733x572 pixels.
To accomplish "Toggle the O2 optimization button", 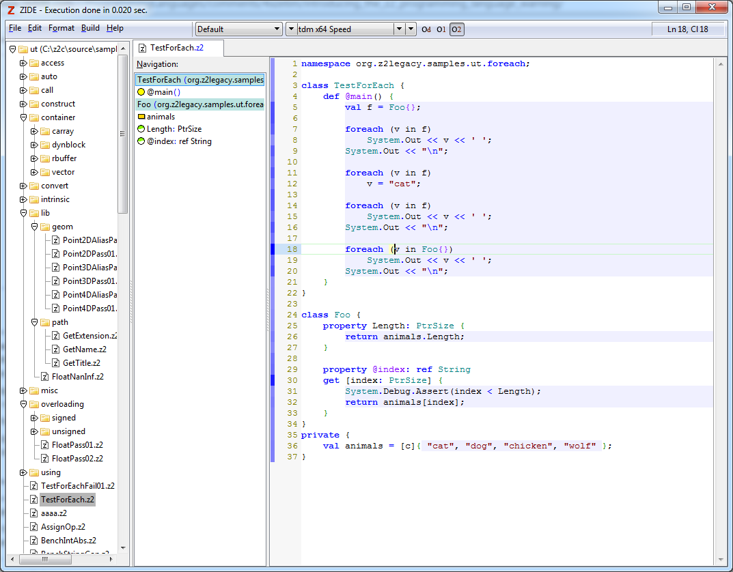I will tap(457, 29).
